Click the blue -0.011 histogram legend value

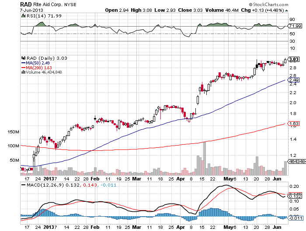[x=108, y=185]
